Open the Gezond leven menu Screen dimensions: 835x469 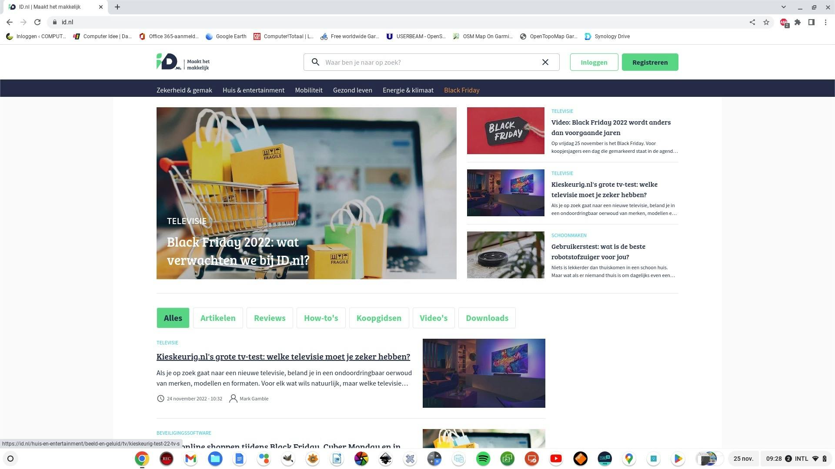pos(352,90)
